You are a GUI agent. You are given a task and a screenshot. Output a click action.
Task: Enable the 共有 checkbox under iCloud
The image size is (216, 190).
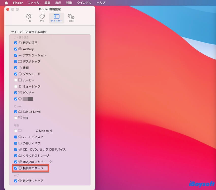[16, 118]
